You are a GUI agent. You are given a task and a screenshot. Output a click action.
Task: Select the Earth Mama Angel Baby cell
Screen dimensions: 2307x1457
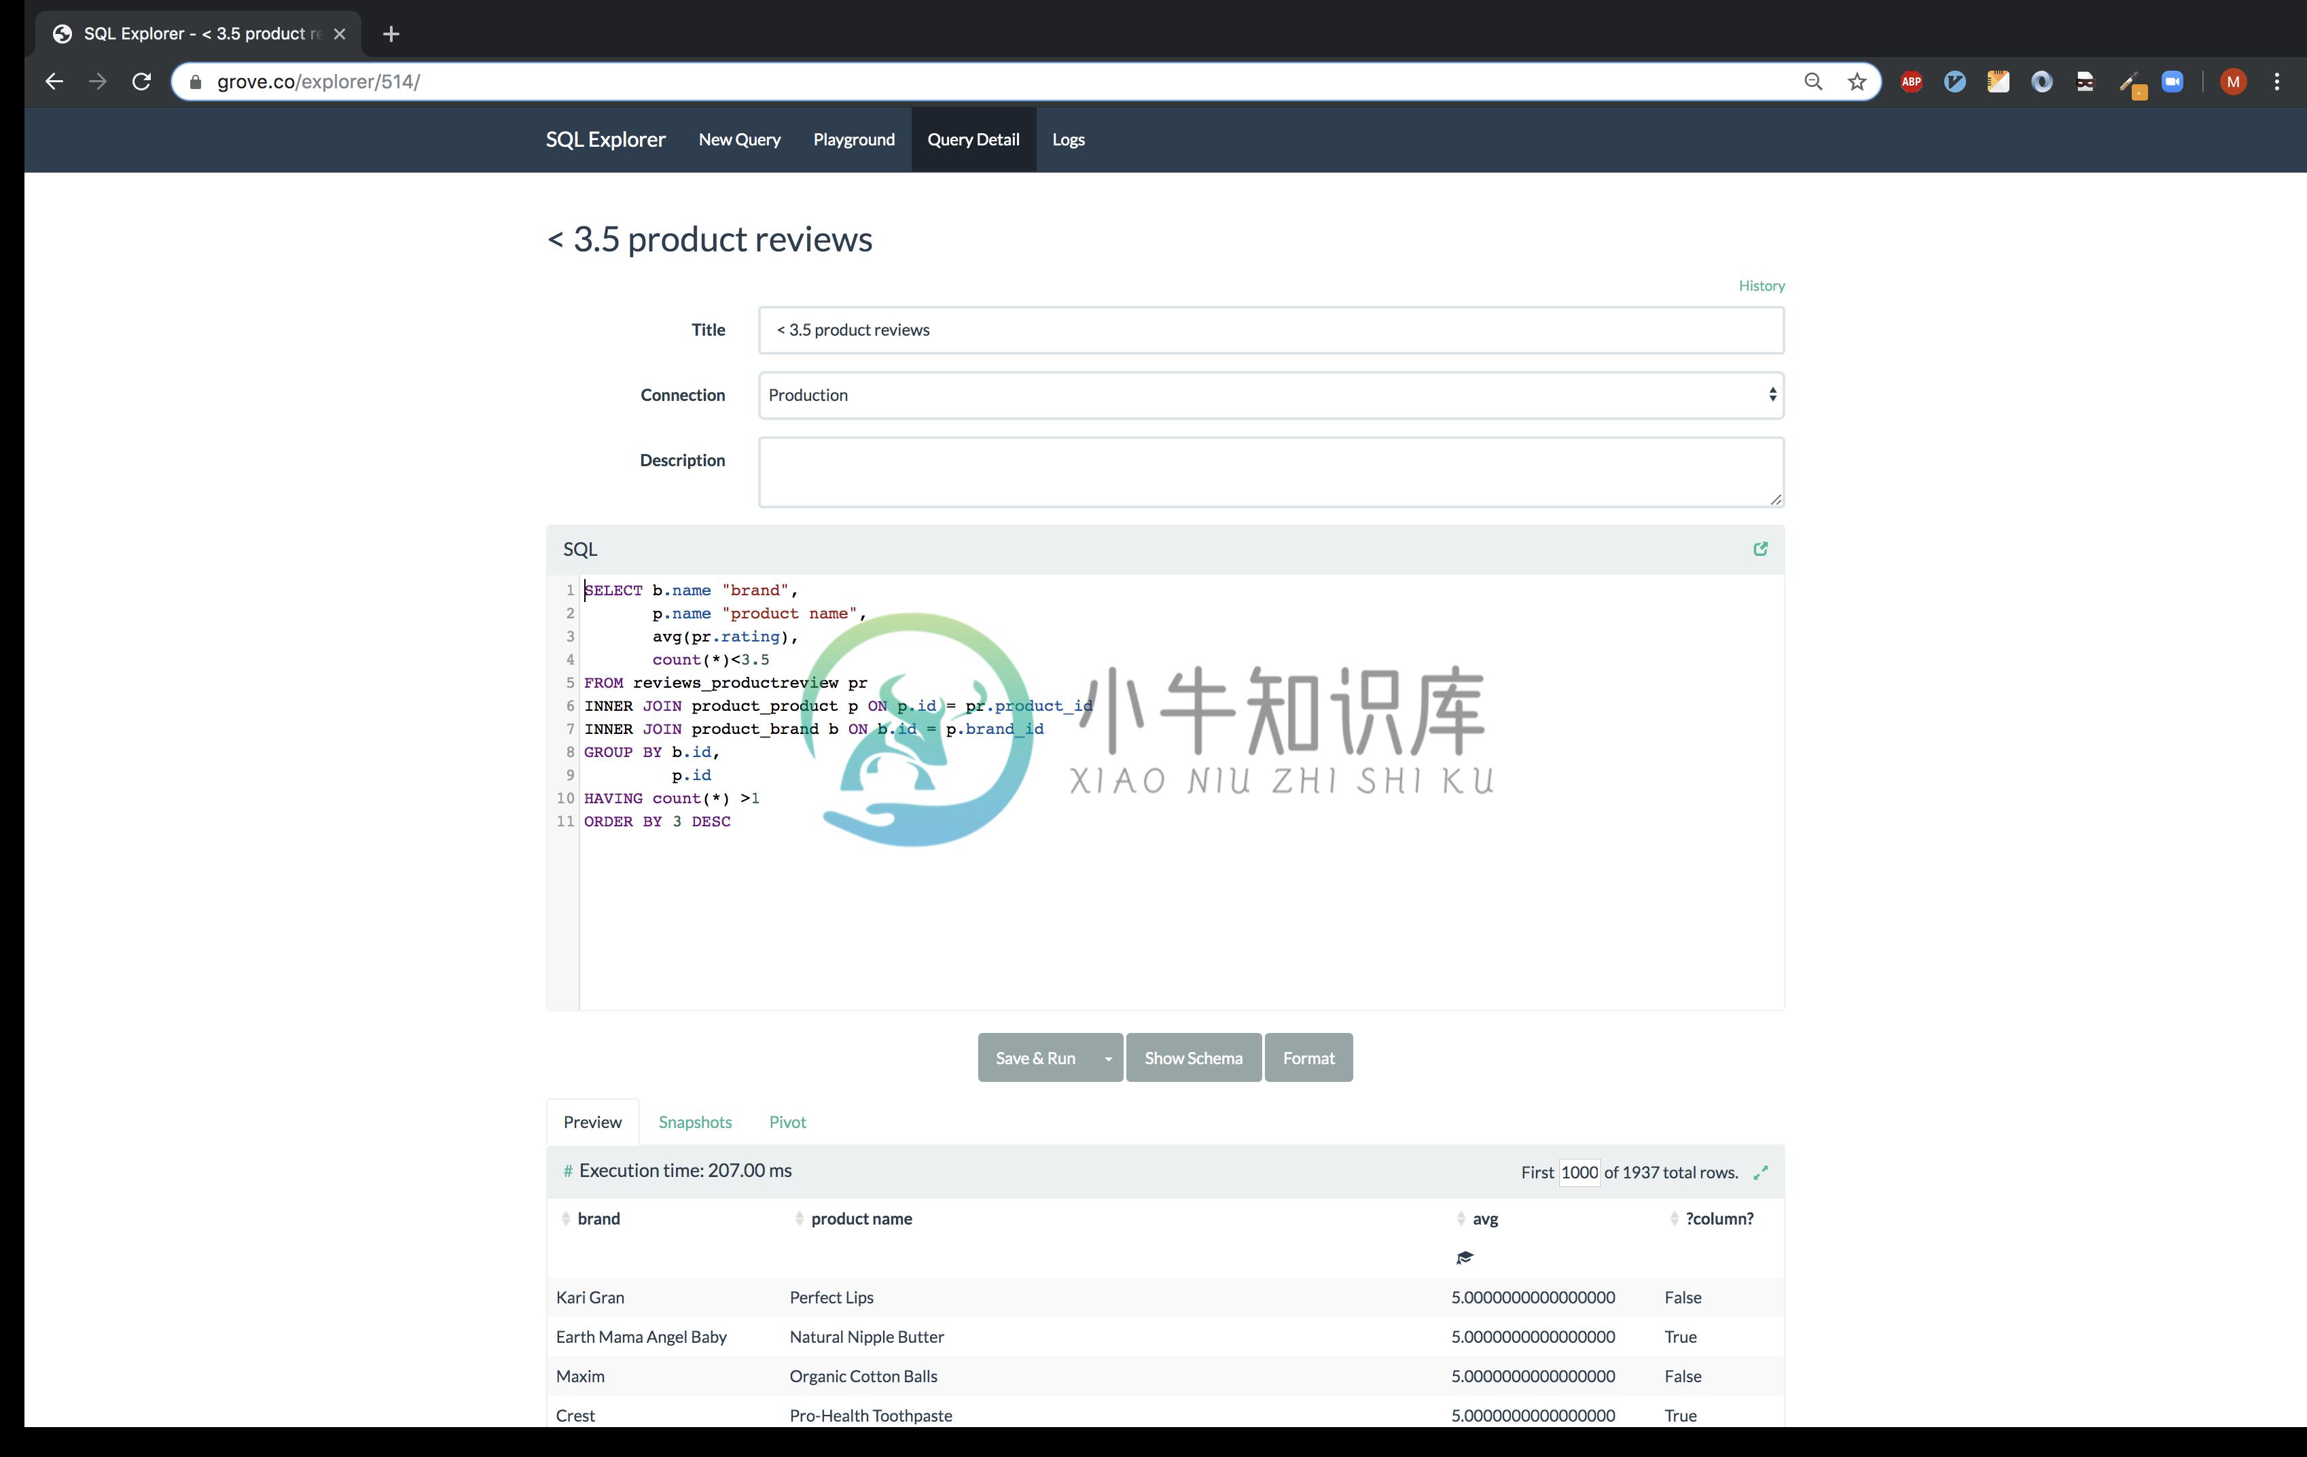coord(641,1336)
